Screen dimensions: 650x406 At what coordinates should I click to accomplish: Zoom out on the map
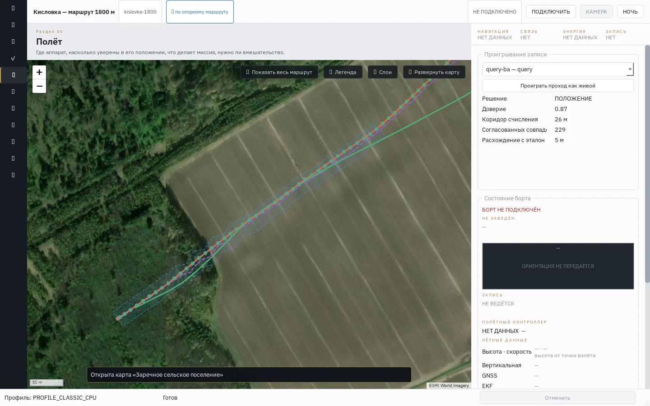[x=39, y=86]
